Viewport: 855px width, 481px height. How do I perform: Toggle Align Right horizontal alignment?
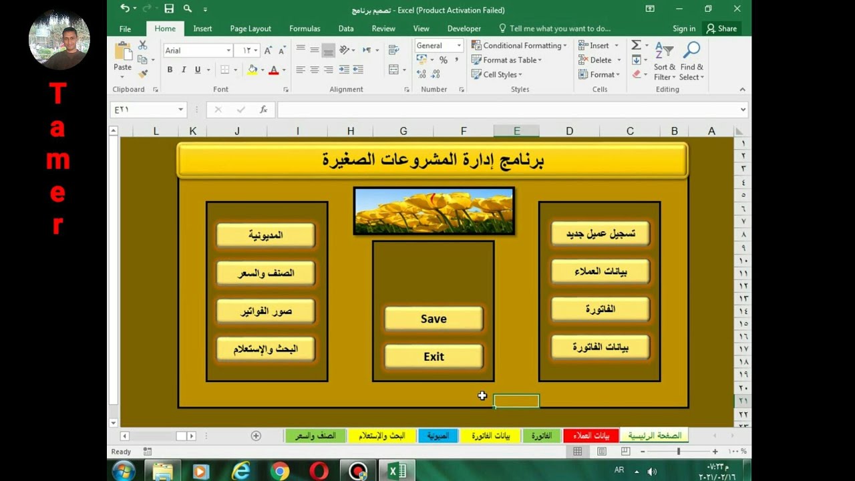(x=329, y=69)
